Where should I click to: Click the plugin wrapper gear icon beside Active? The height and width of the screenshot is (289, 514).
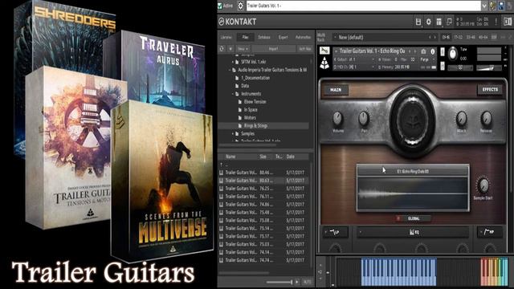pyautogui.click(x=240, y=6)
